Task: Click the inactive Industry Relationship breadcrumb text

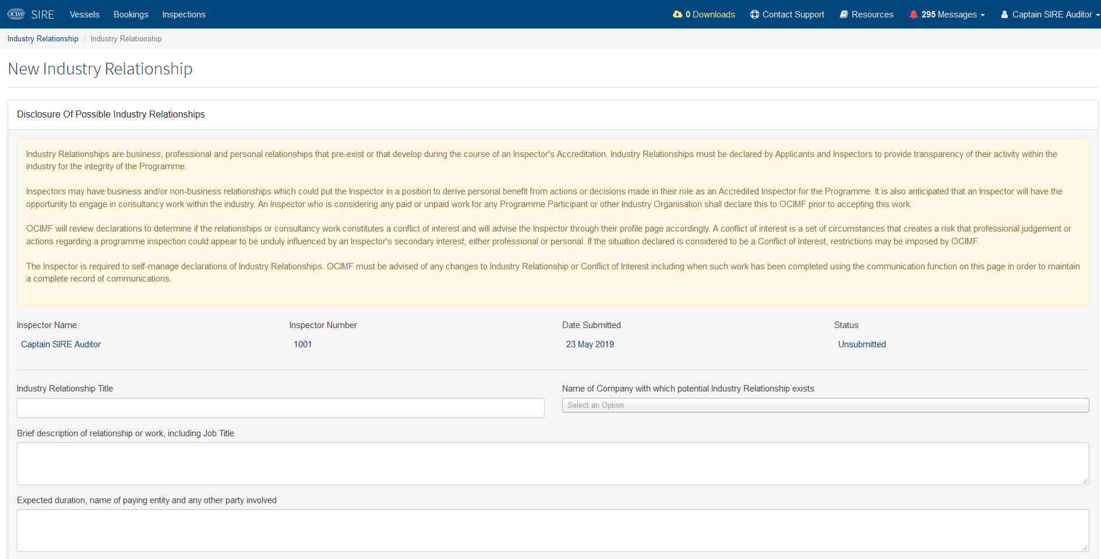Action: (x=126, y=38)
